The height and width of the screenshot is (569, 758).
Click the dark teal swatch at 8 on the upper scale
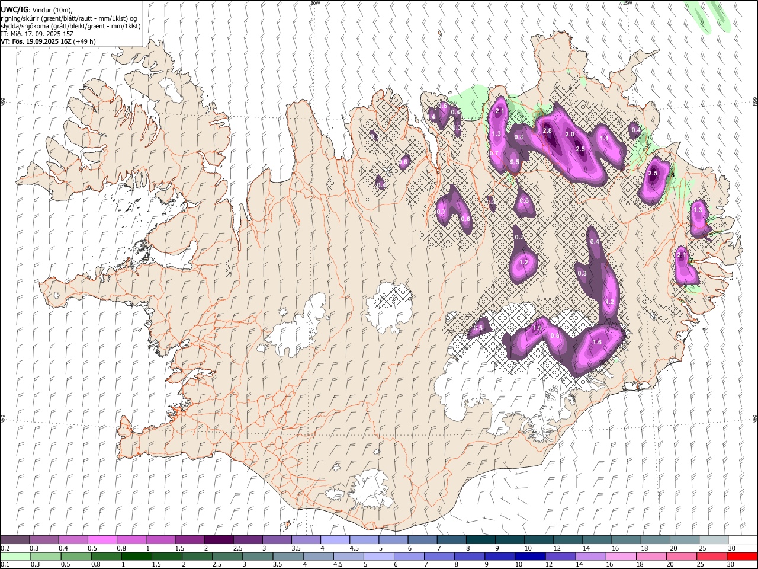point(480,540)
